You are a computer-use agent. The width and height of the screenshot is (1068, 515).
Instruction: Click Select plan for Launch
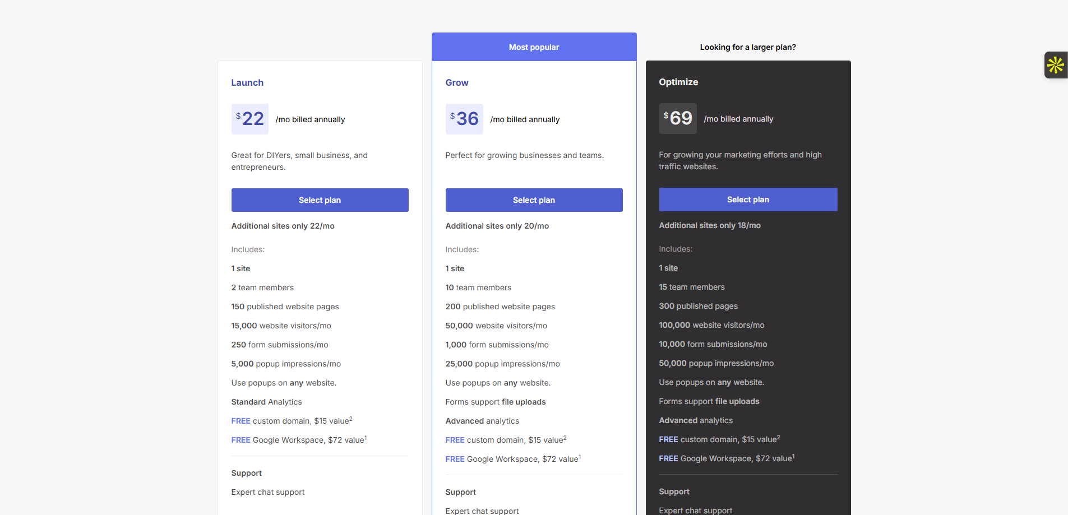coord(320,200)
